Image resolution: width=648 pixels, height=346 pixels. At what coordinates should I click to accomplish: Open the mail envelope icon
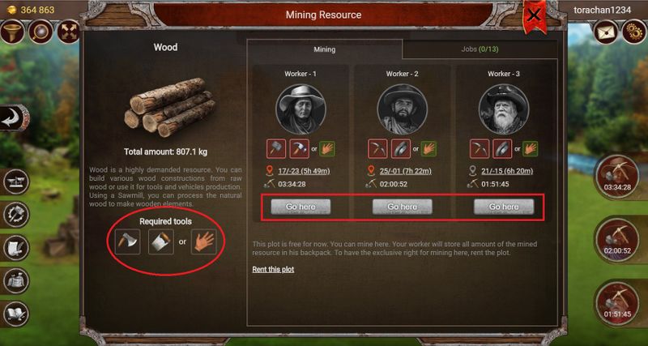click(x=606, y=32)
